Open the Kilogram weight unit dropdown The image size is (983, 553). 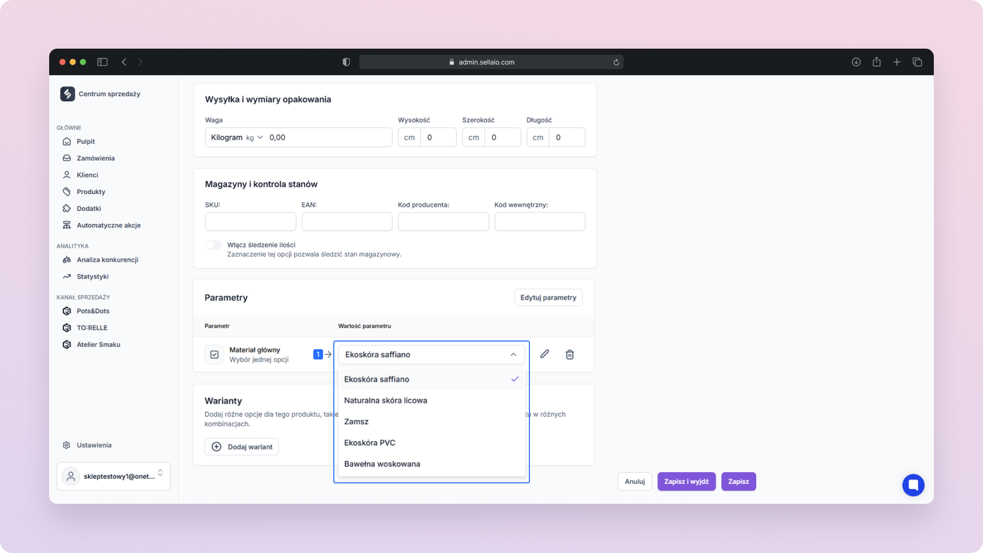(237, 137)
